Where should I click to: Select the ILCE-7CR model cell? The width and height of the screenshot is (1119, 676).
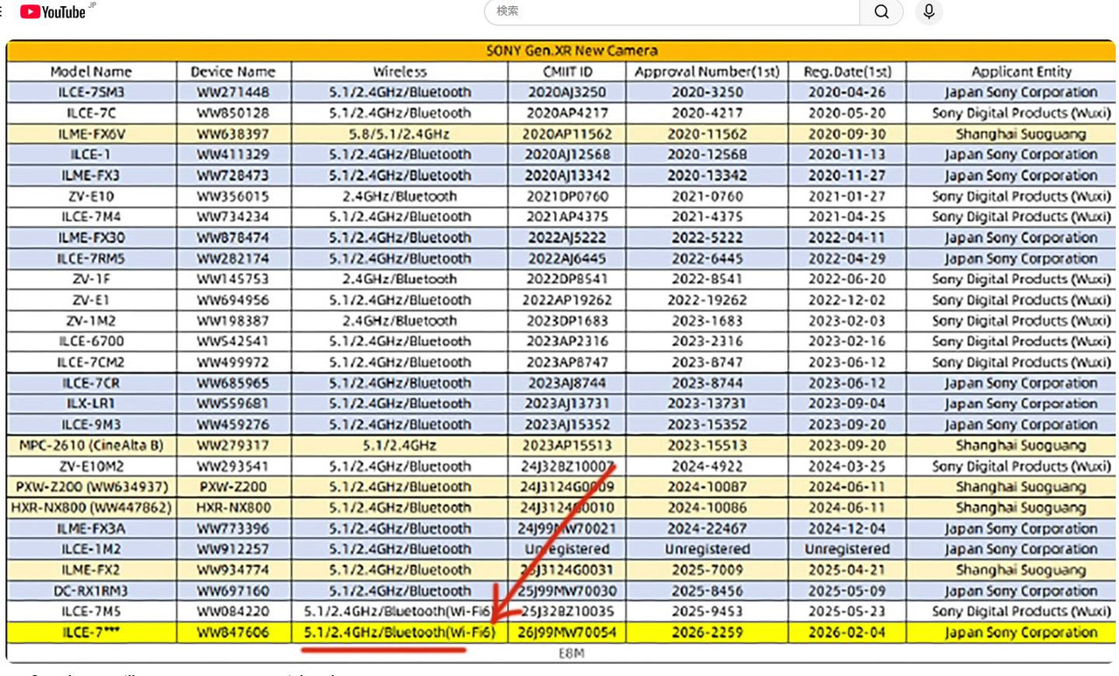coord(91,383)
